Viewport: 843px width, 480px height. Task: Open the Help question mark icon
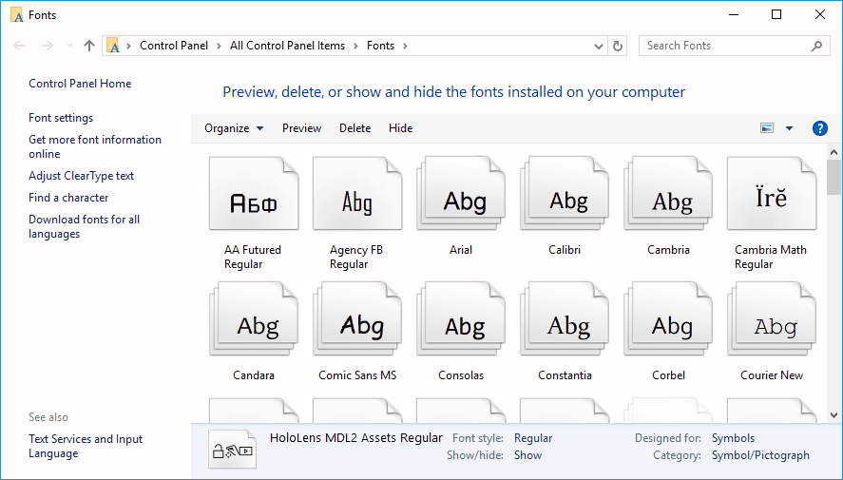[x=820, y=128]
